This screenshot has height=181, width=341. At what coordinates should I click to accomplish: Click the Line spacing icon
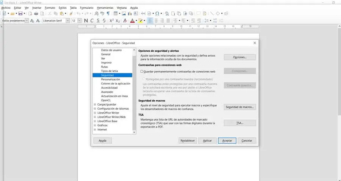point(206,21)
